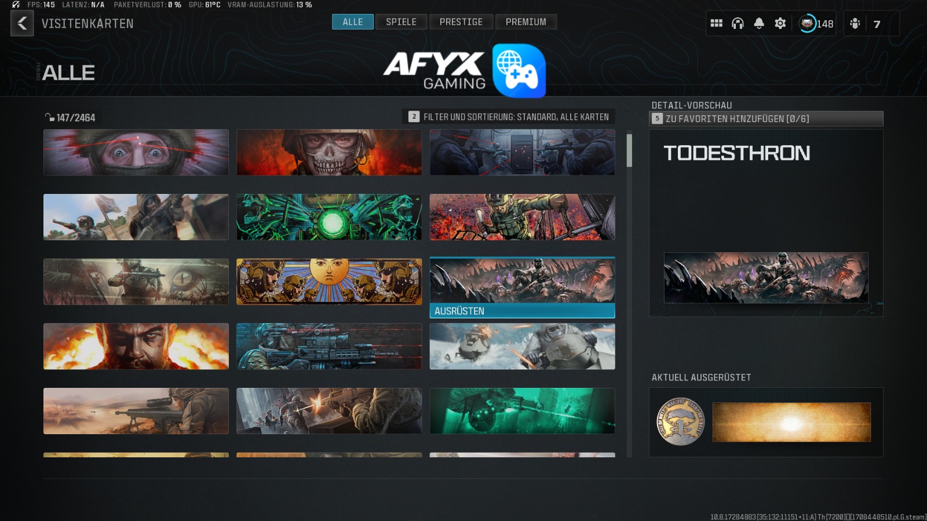The width and height of the screenshot is (927, 521).
Task: Select the PREMIUM tab
Action: (x=525, y=22)
